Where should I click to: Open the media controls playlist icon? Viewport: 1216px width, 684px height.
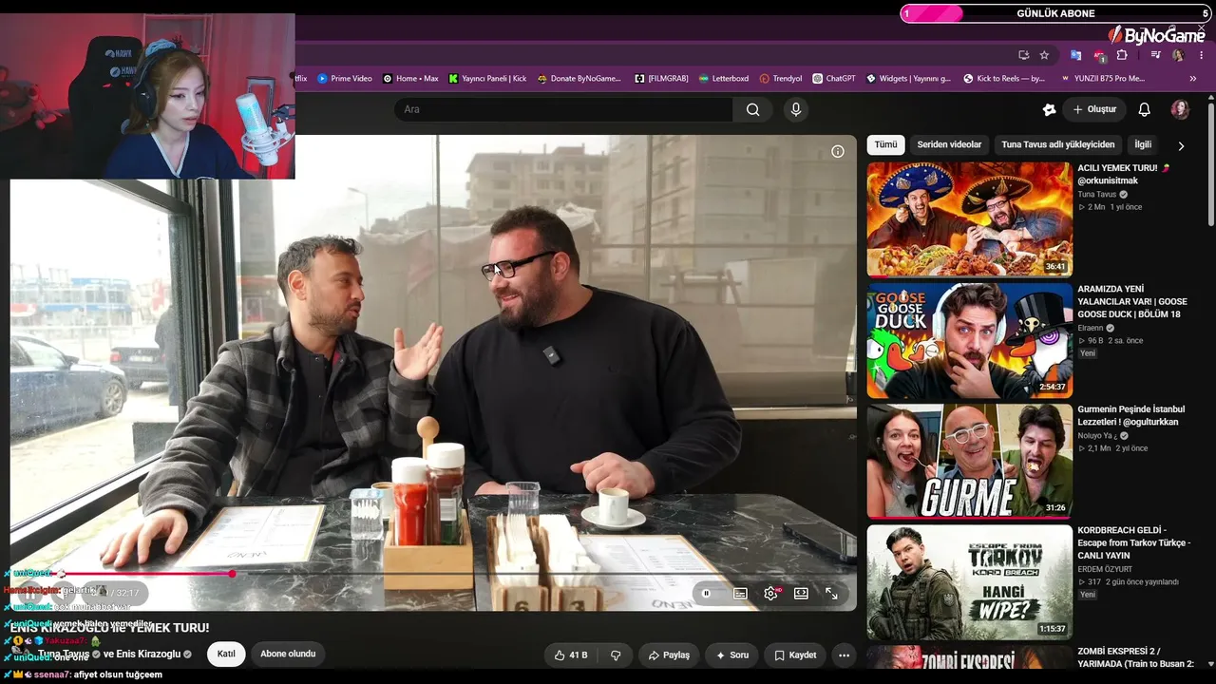click(1155, 55)
